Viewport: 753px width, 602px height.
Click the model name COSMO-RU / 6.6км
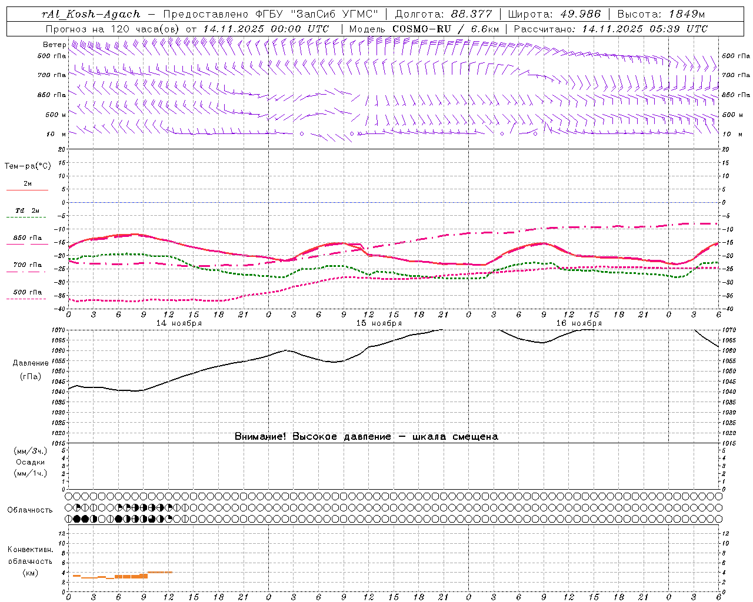click(x=445, y=29)
